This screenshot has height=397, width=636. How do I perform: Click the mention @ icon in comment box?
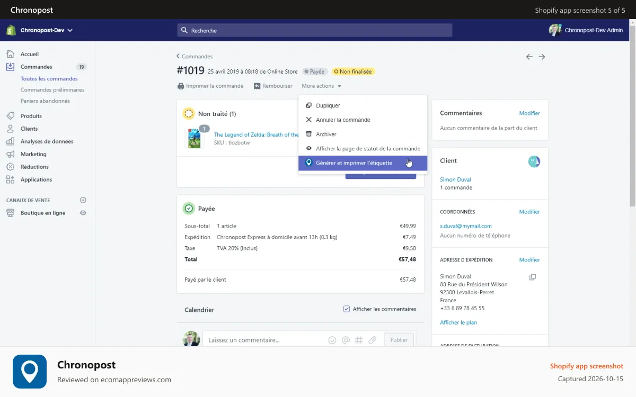point(346,340)
